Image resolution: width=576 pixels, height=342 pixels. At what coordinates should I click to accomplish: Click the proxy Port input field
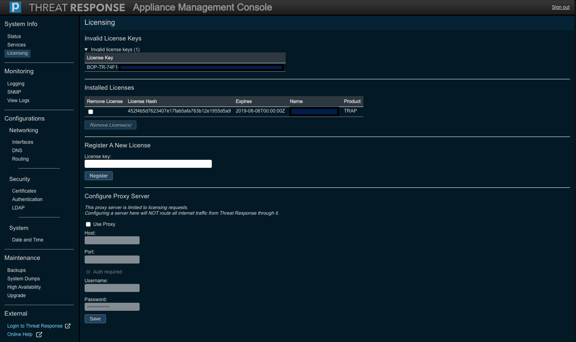[112, 260]
